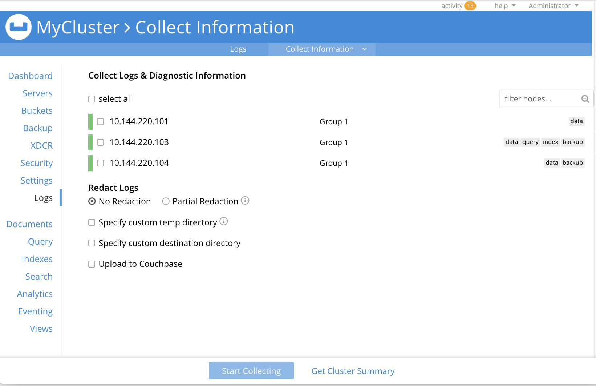Select the Partial Redaction radio button
The image size is (596, 386).
[166, 201]
